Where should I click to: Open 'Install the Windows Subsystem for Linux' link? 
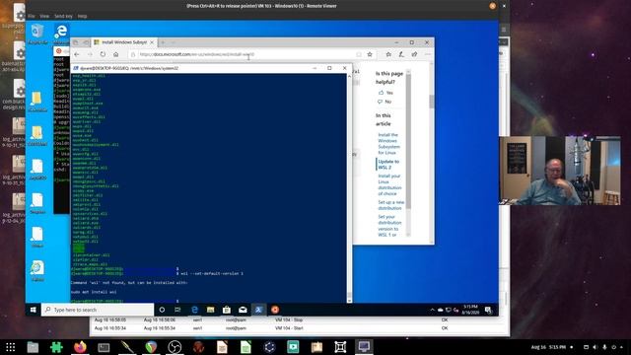point(388,144)
